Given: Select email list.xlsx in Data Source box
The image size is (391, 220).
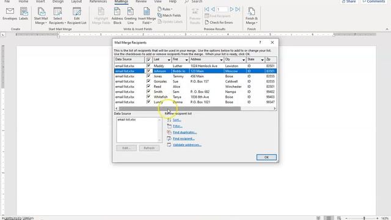Looking at the screenshot, I should 126,120.
